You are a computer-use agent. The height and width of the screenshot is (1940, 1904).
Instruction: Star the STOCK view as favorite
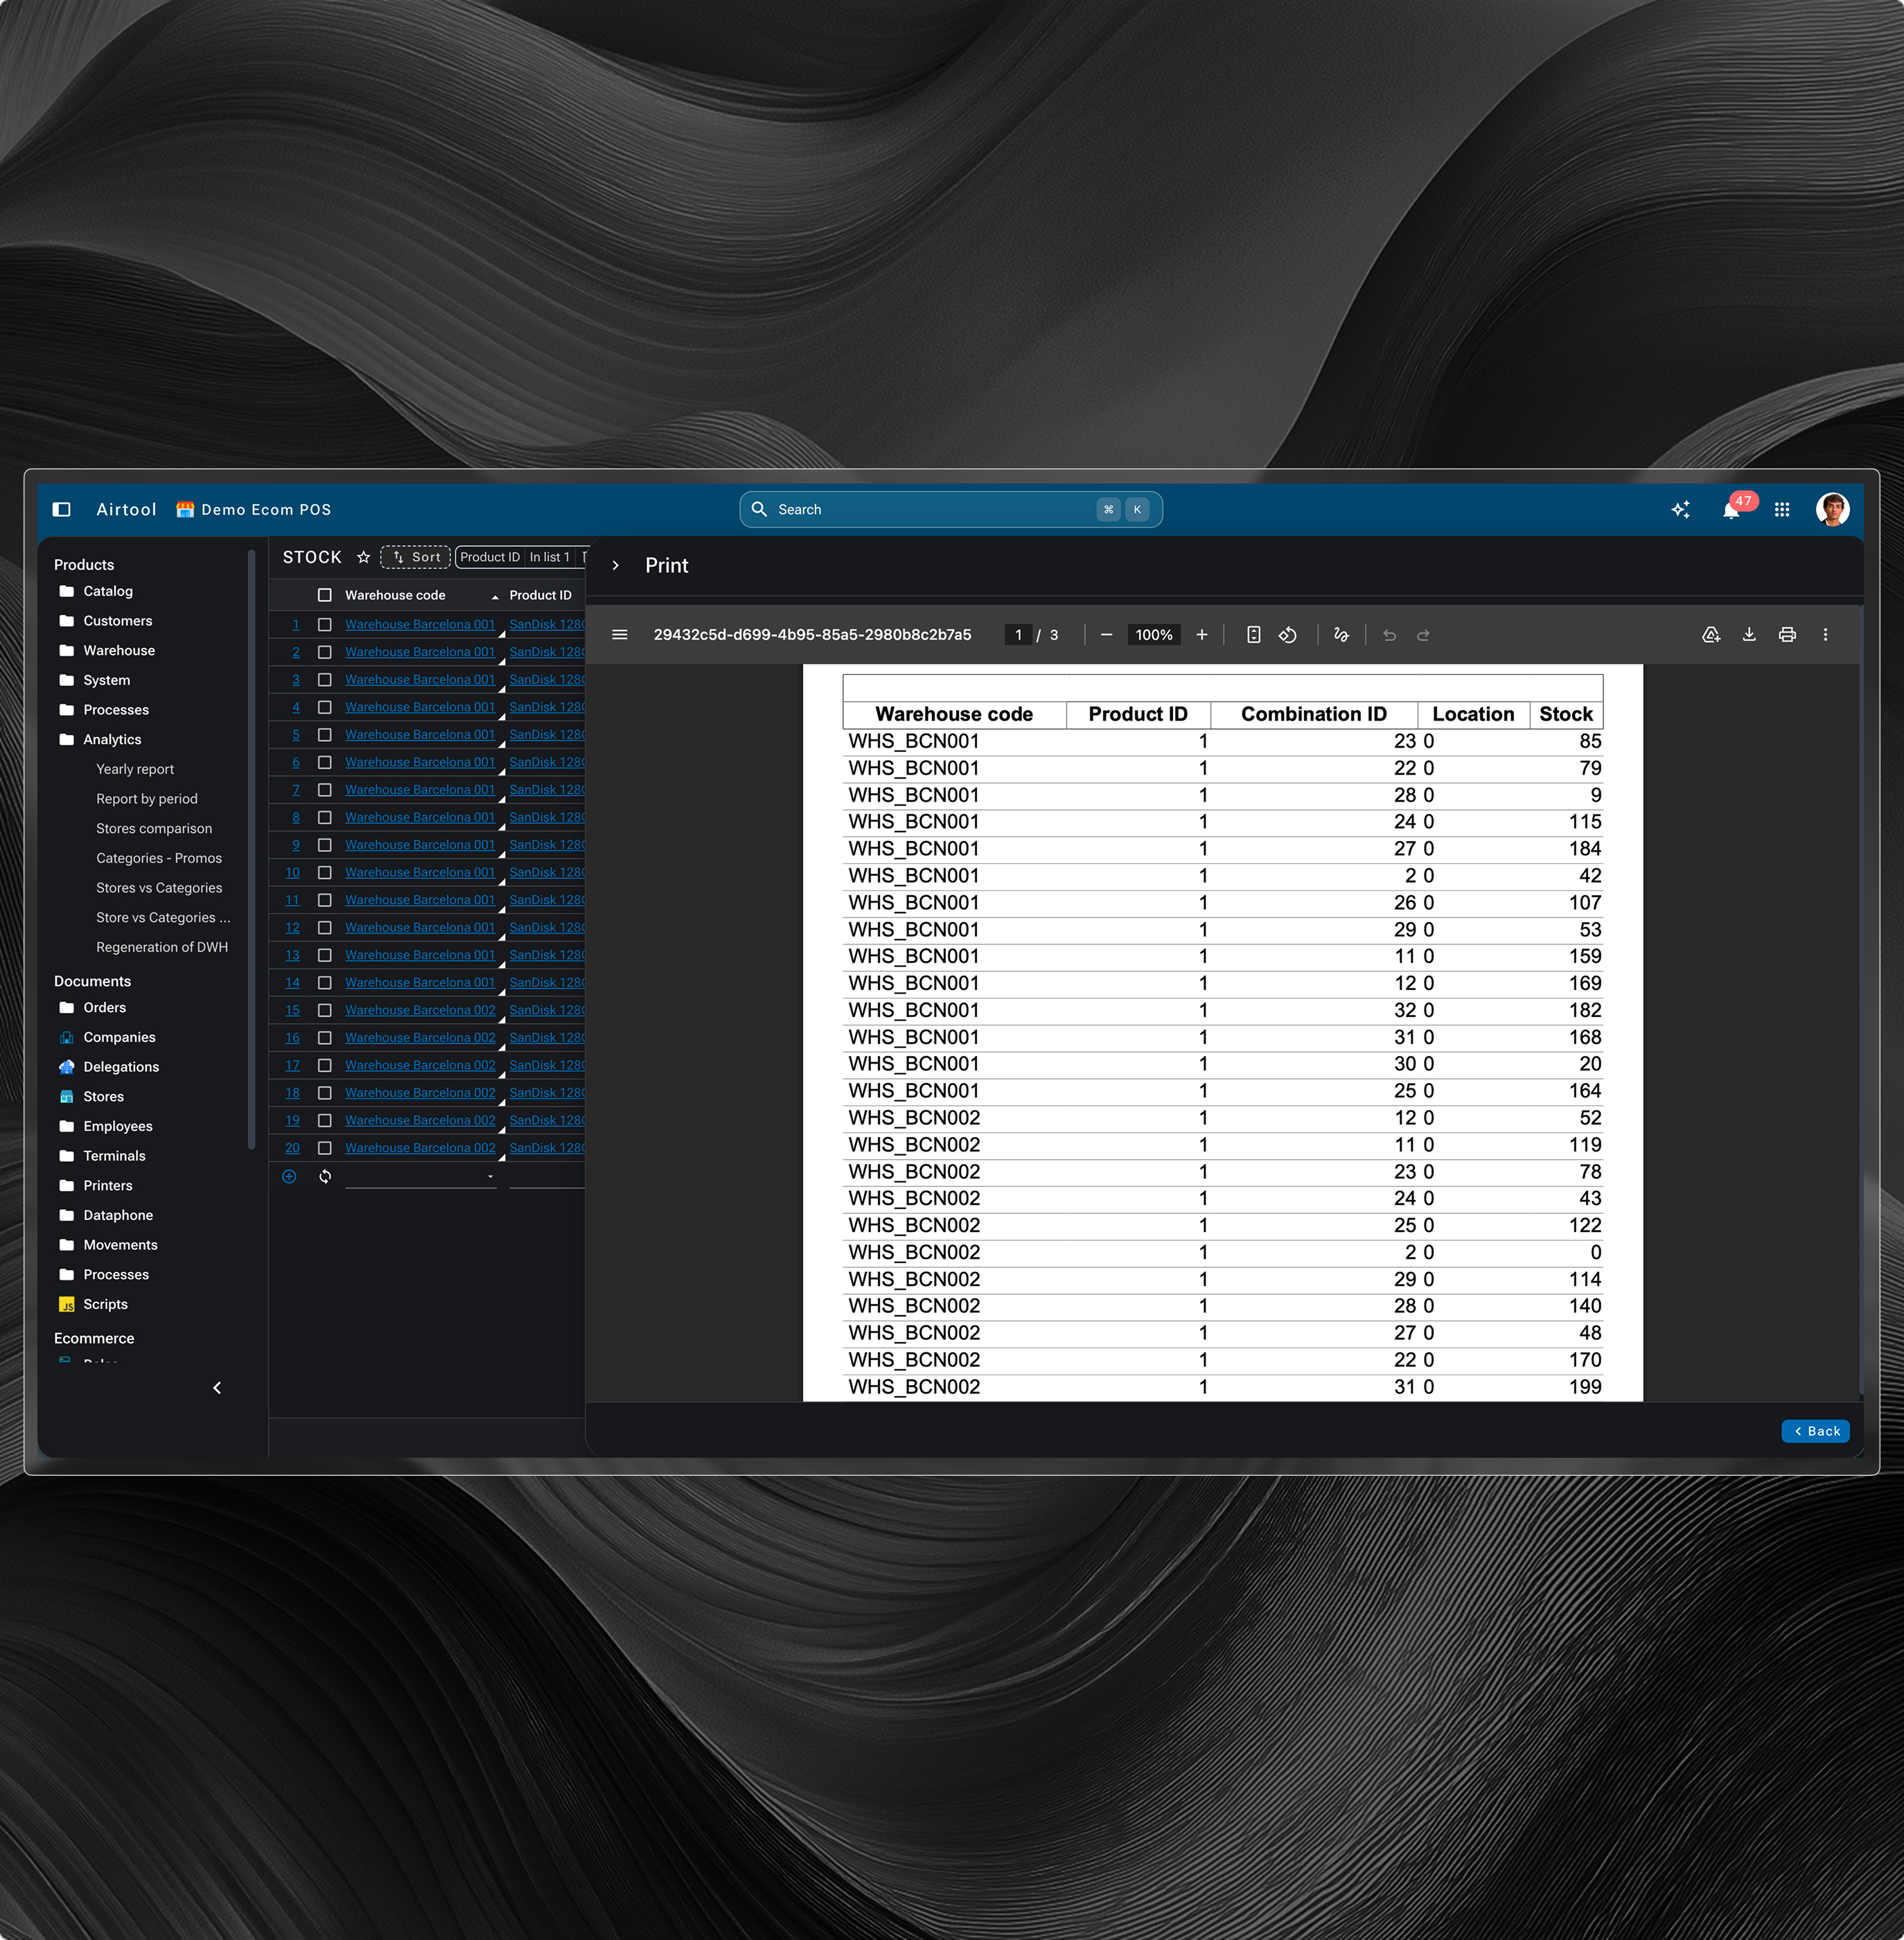[364, 557]
